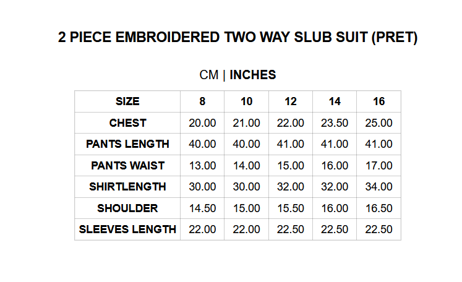This screenshot has width=462, height=282.
Task: Select the SIZE header cell
Action: (x=127, y=101)
